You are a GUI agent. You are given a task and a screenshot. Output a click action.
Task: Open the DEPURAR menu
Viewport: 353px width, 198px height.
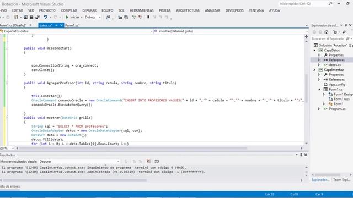tap(89, 10)
